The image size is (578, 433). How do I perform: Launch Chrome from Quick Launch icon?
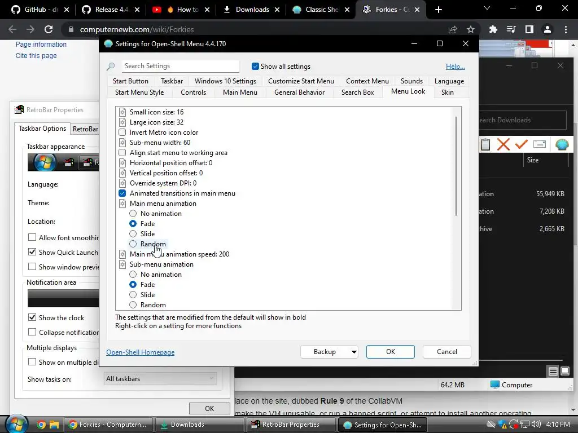[x=41, y=425]
